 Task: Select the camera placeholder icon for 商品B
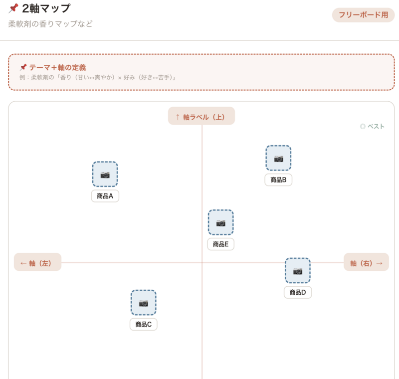(x=278, y=158)
